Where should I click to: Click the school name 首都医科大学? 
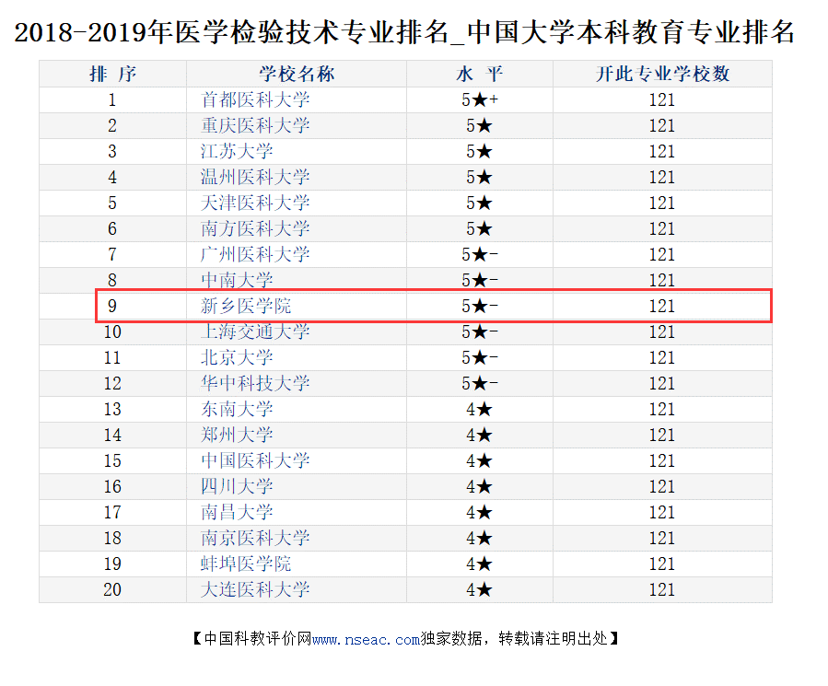[255, 99]
